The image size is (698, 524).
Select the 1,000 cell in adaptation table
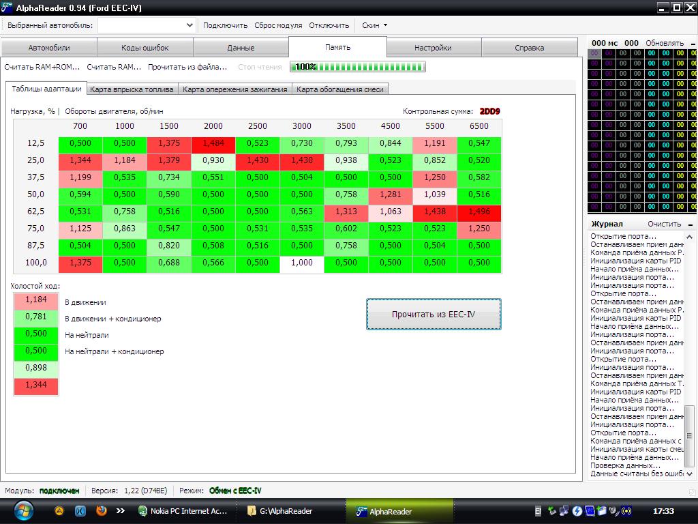click(x=301, y=263)
